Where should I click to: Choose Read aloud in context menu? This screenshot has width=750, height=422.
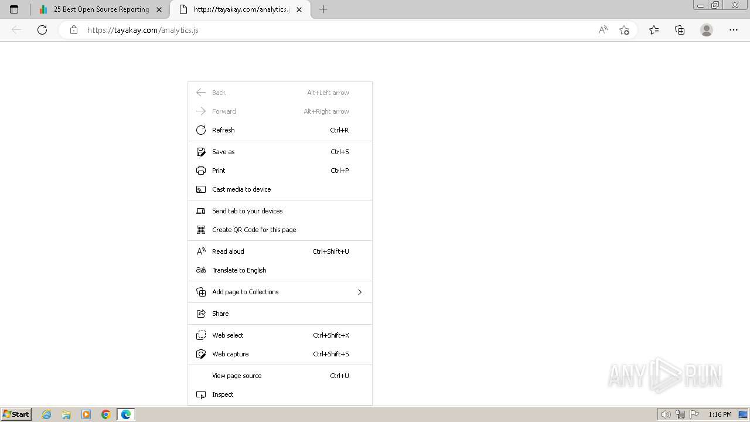tap(280, 251)
